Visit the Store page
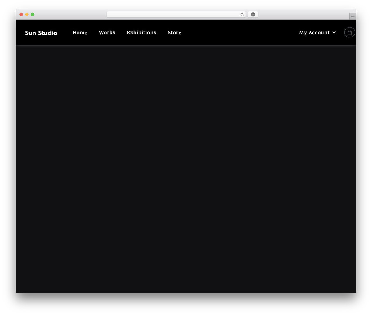 [x=174, y=33]
